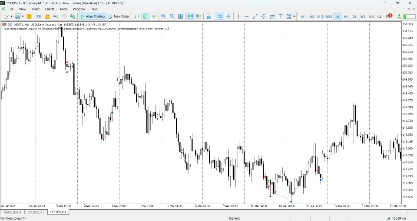Click the 156.94 ms connection status
Viewport: 417px width, 221px height.
click(399, 218)
